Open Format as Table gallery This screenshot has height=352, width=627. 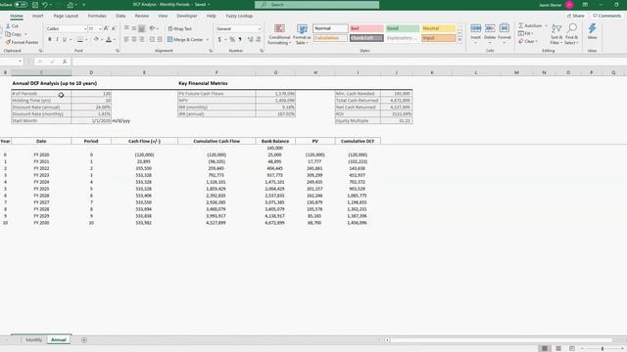(x=302, y=34)
